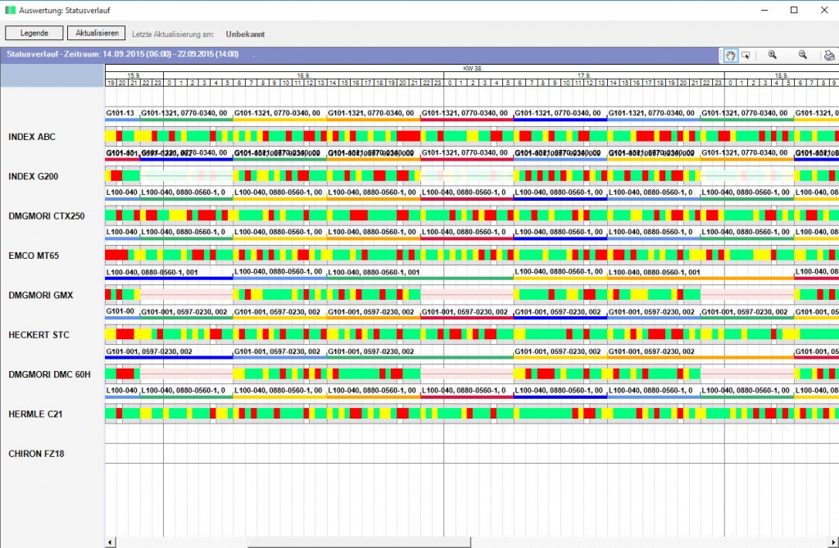Select the HECKERT STC machine label

coord(39,334)
